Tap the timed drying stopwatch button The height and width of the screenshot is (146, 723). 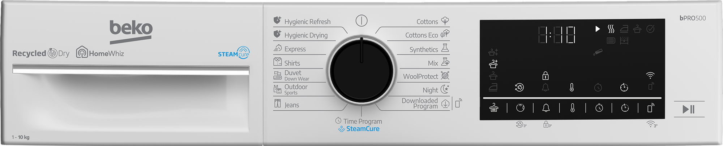[x=599, y=108]
